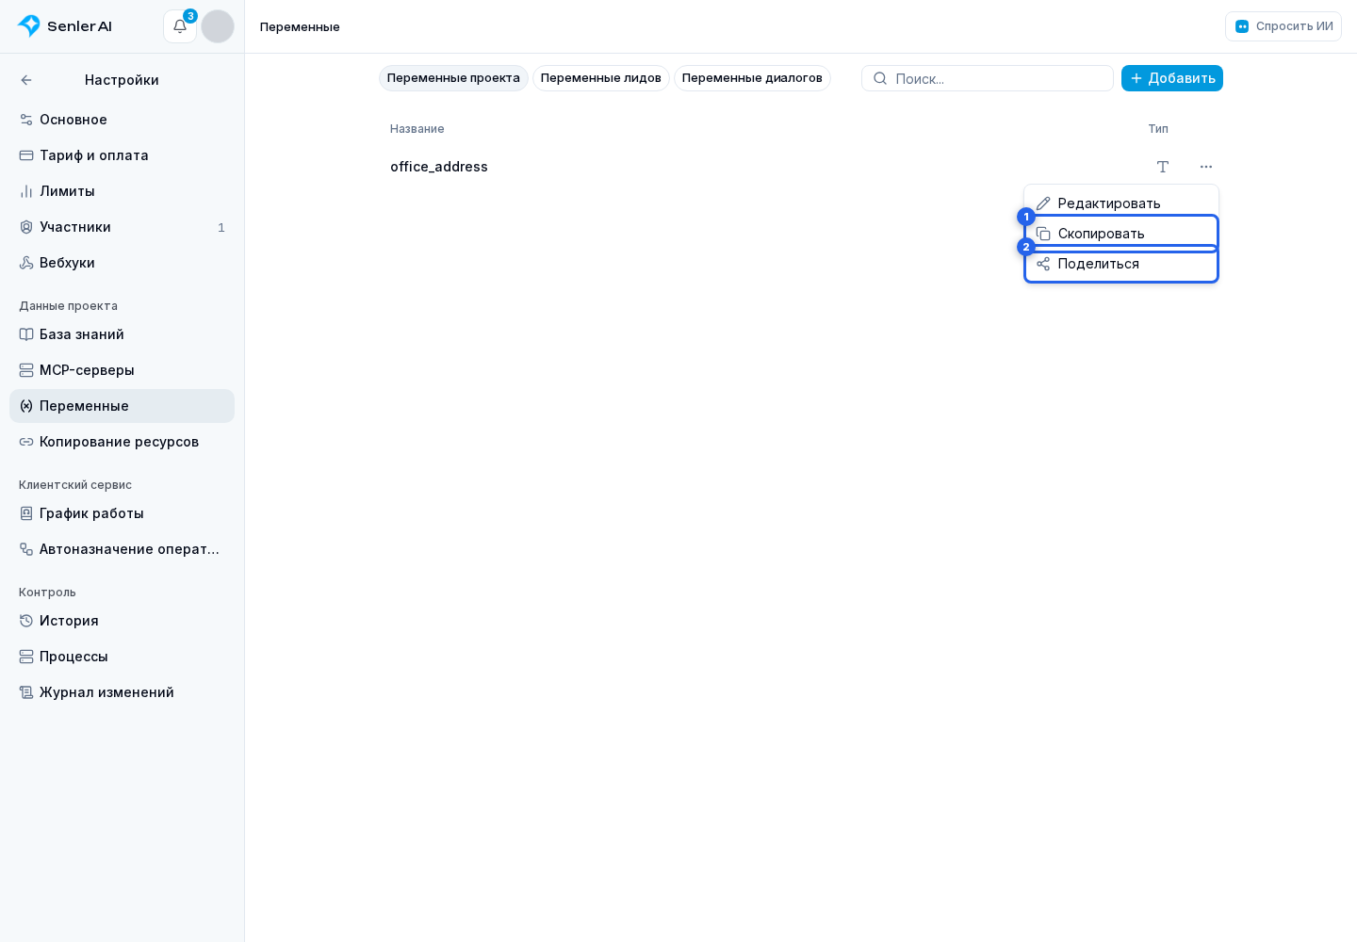The height and width of the screenshot is (942, 1357).
Task: Open the notifications bell
Action: click(x=180, y=26)
